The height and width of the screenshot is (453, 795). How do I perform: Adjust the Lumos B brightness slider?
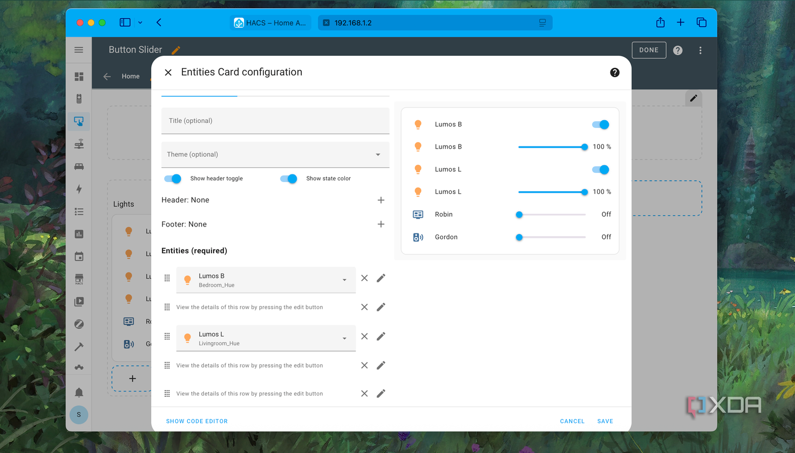tap(552, 147)
